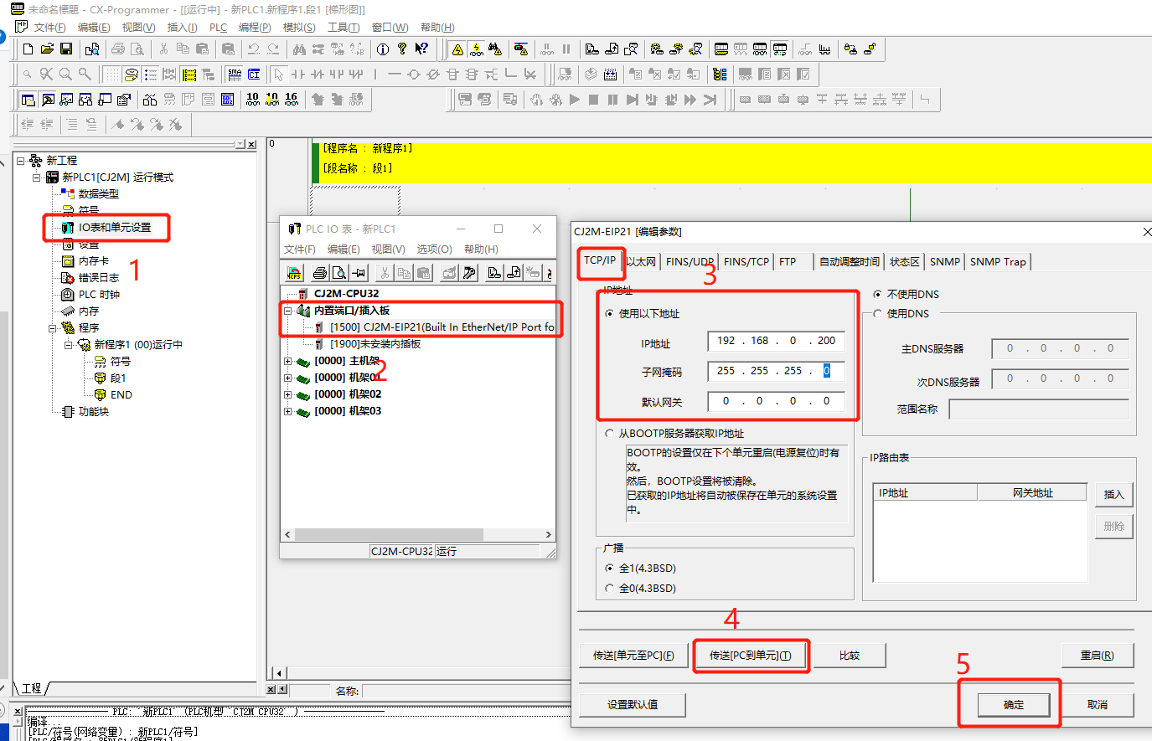Switch to the TCP/IP tab

[x=600, y=260]
